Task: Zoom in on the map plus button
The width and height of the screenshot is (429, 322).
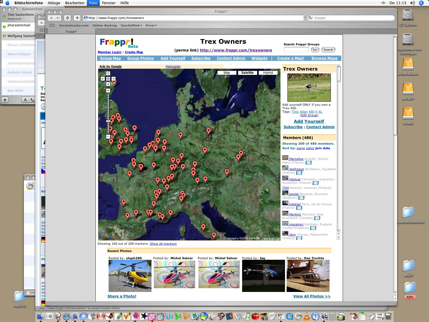Action: (108, 90)
